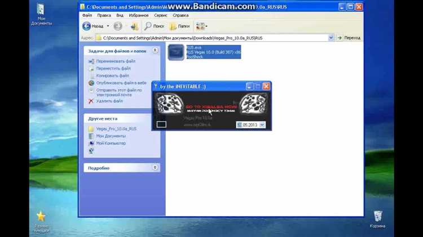Click the Удалить файл link

click(109, 101)
